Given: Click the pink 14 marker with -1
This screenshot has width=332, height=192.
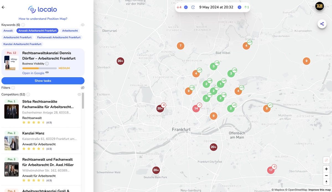Looking at the screenshot, I should click(x=196, y=108).
